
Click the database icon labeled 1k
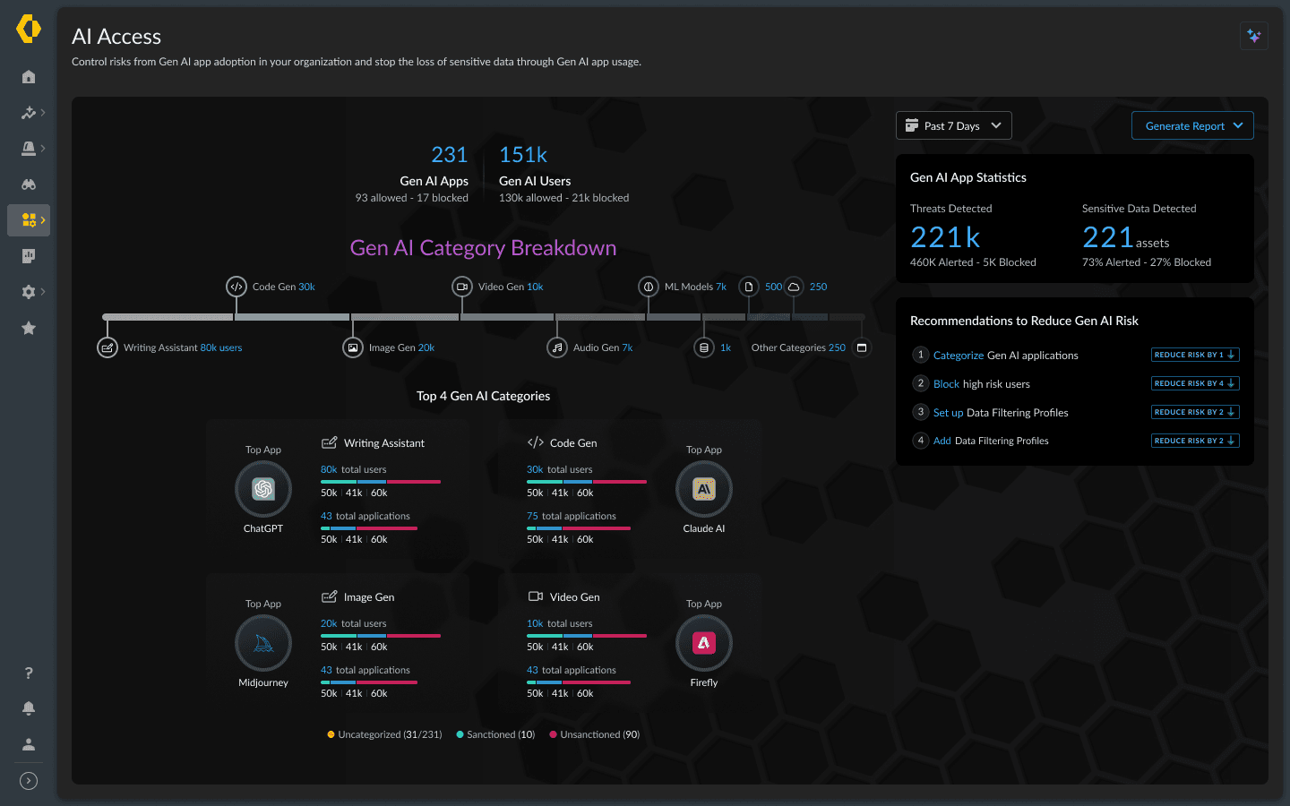coord(704,347)
